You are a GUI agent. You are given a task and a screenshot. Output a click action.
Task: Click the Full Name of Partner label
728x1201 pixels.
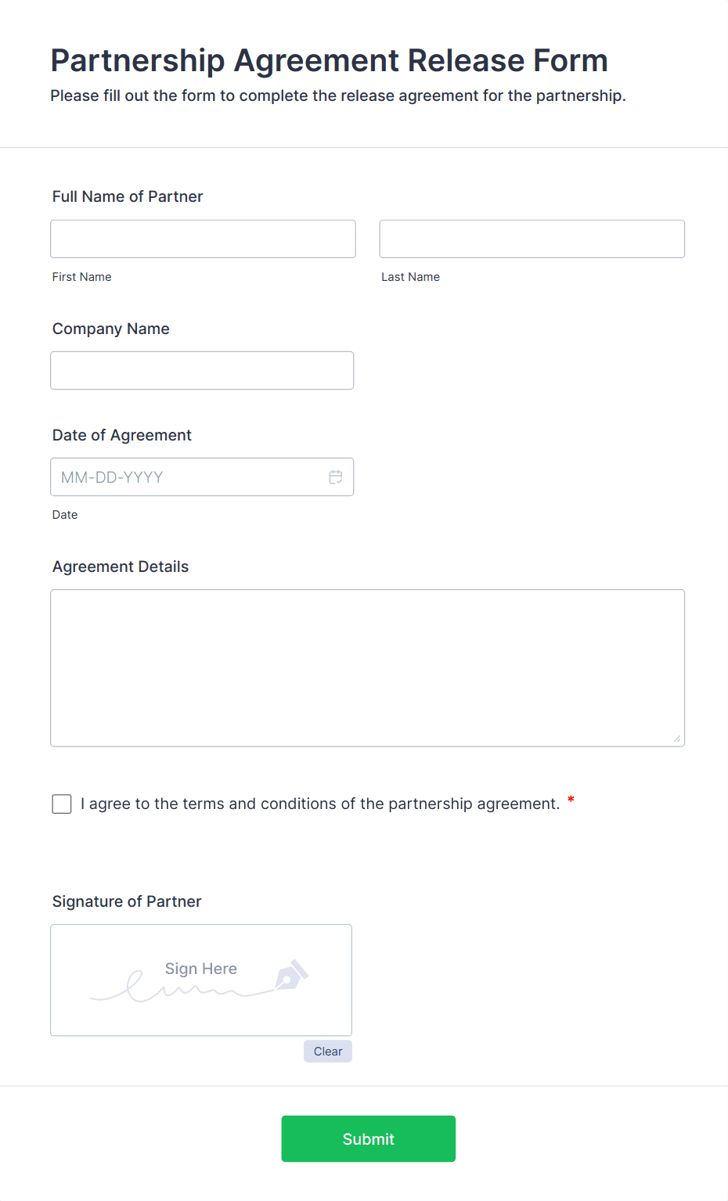tap(127, 196)
